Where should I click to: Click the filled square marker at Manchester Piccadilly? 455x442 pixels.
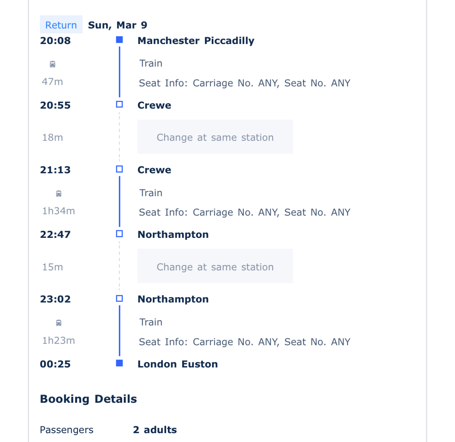click(x=119, y=40)
